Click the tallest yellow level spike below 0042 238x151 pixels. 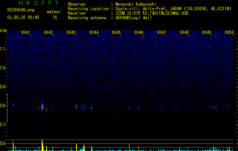[42, 145]
